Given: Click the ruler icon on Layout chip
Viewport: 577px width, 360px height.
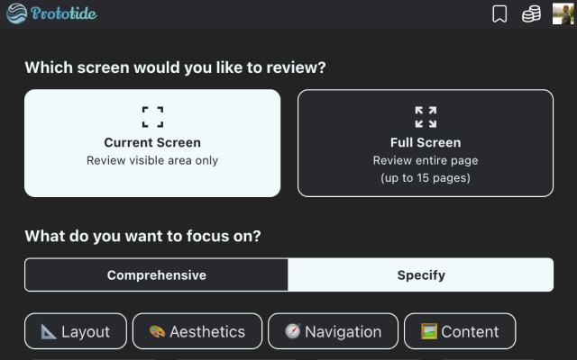Looking at the screenshot, I should [49, 331].
